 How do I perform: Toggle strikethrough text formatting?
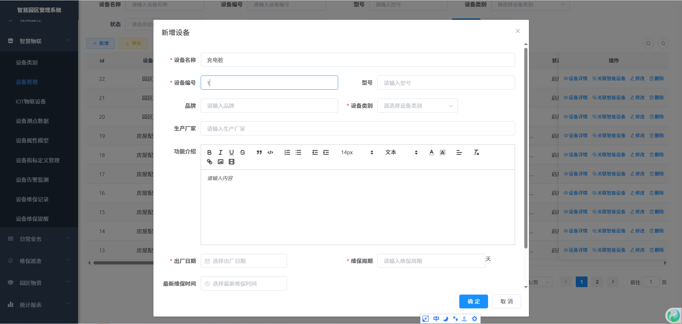(243, 152)
